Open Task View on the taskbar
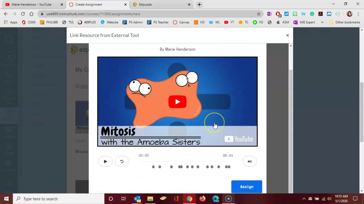The height and width of the screenshot is (204, 364). pyautogui.click(x=123, y=199)
